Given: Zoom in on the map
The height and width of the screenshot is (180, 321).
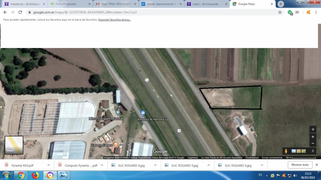Looking at the screenshot, I should pyautogui.click(x=313, y=137).
